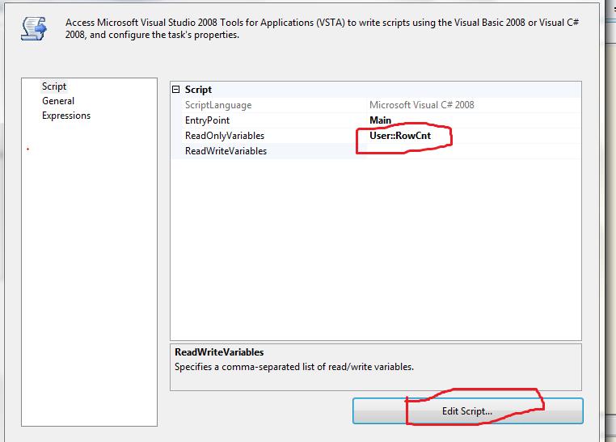Select the ScriptLanguage property row
Viewport: 616px width, 442px height.
tap(218, 105)
